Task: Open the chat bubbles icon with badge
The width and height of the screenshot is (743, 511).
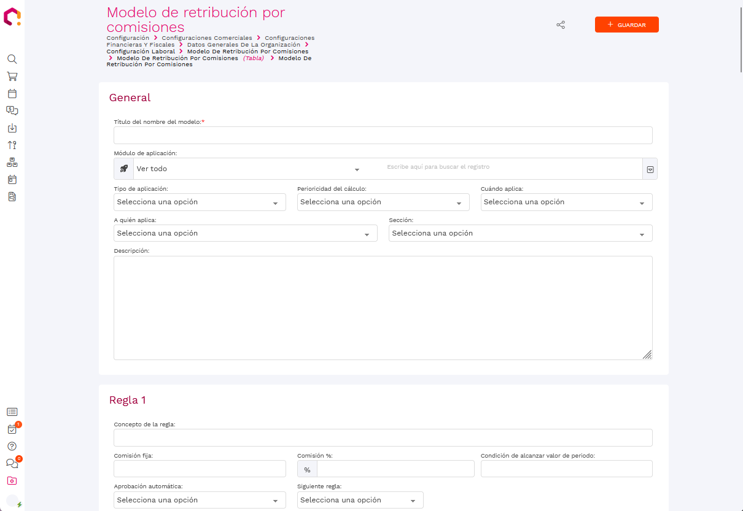Action: tap(12, 464)
